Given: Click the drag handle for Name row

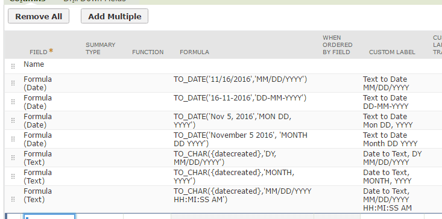Looking at the screenshot, I should 13,66.
